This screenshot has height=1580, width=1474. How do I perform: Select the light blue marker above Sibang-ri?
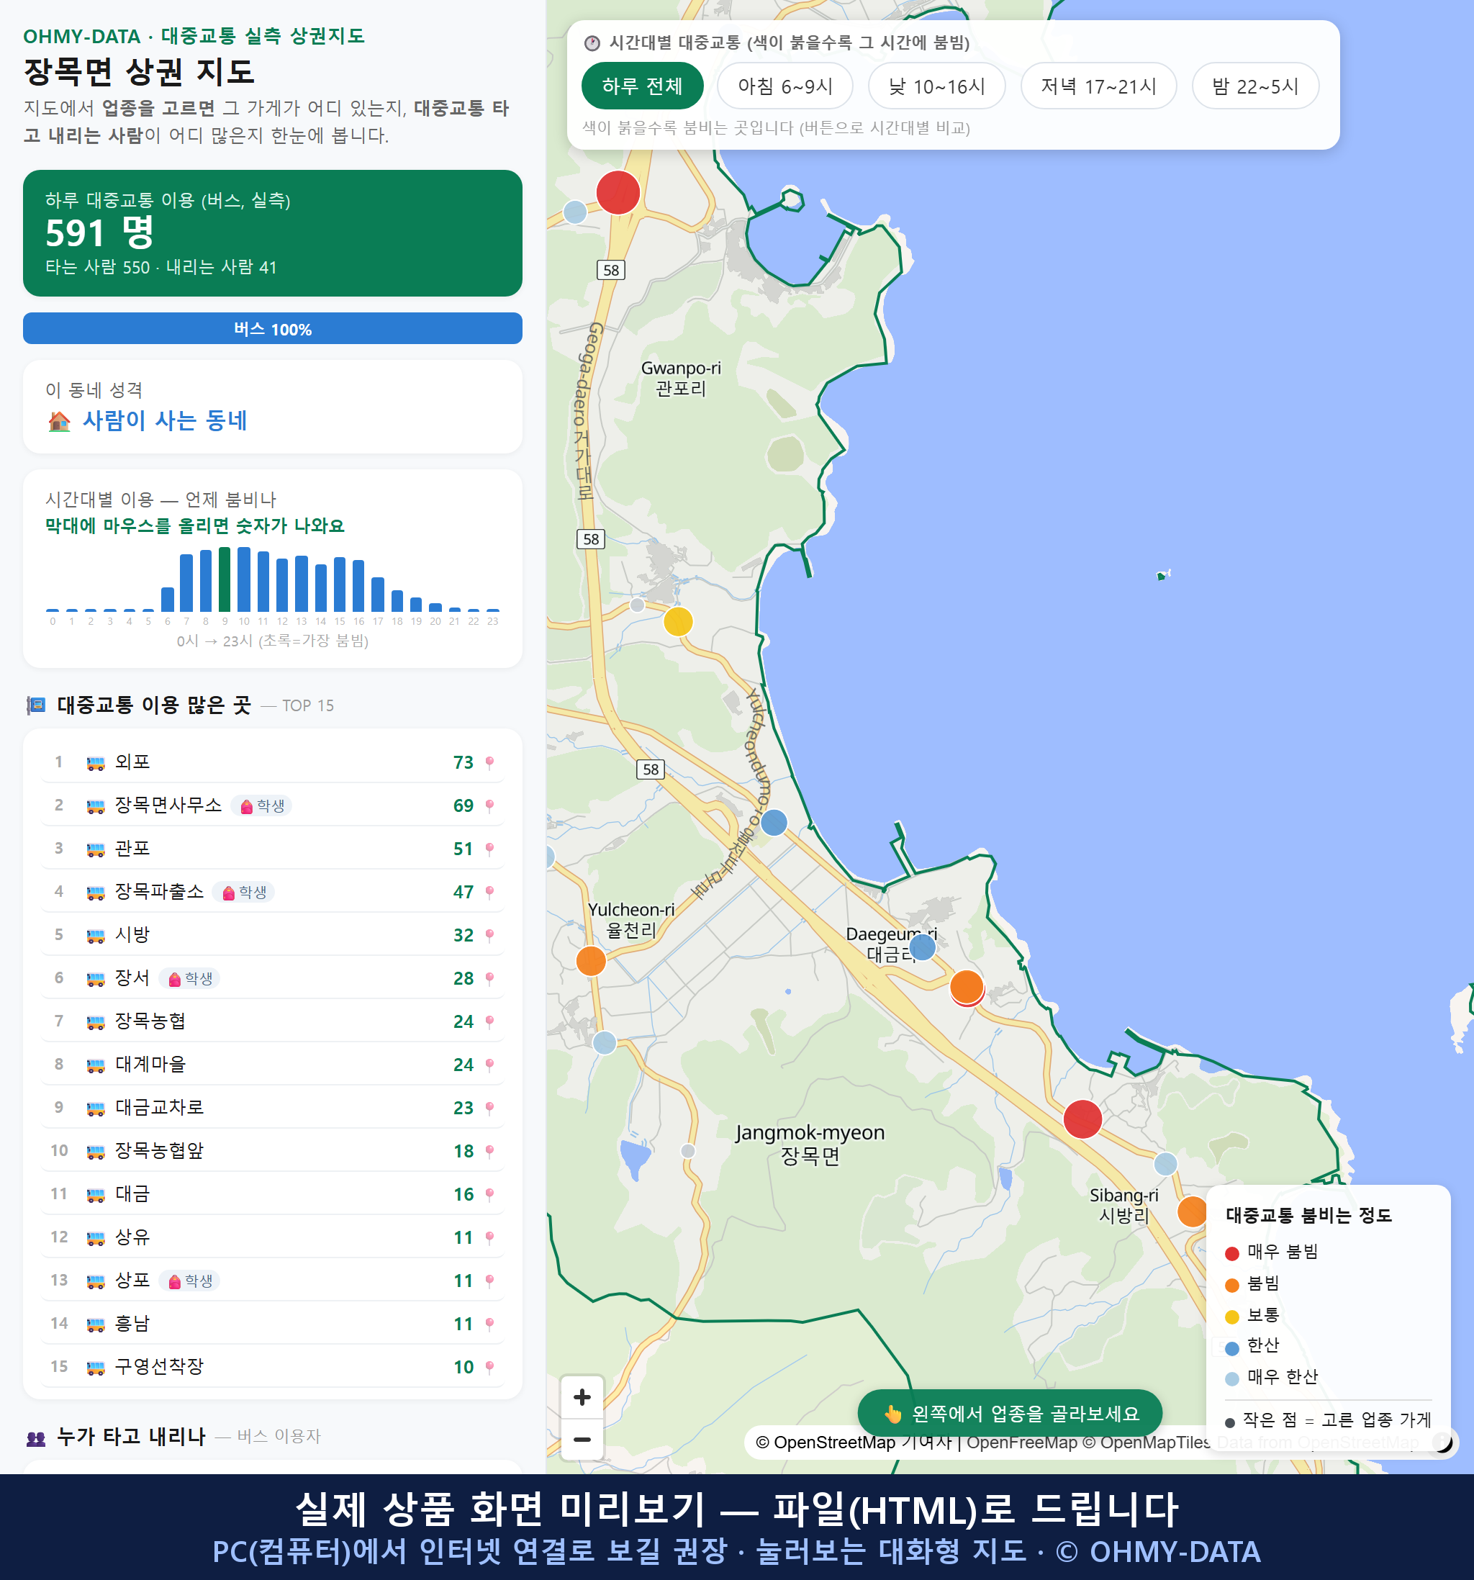coord(1165,1163)
